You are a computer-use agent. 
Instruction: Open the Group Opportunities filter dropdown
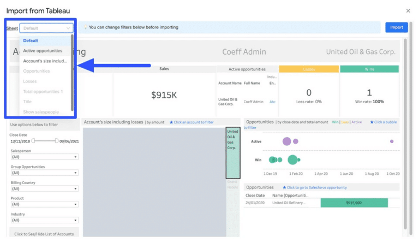click(44, 173)
